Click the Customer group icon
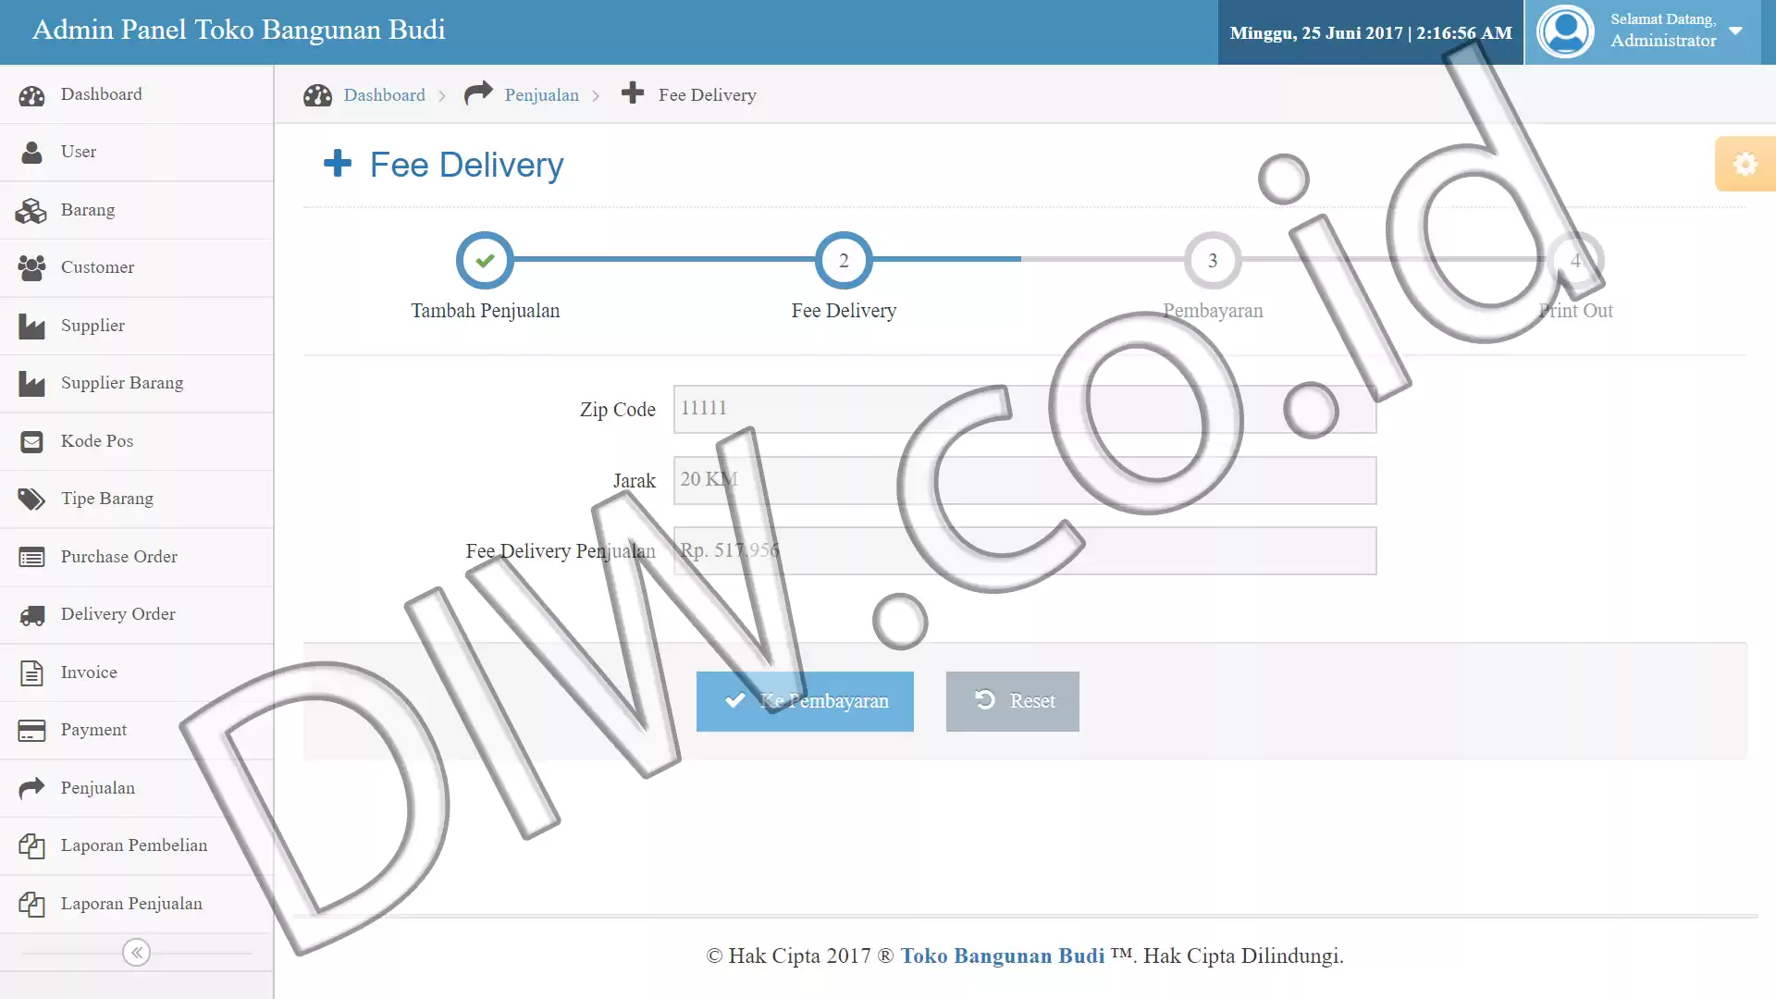The height and width of the screenshot is (999, 1776). click(31, 268)
